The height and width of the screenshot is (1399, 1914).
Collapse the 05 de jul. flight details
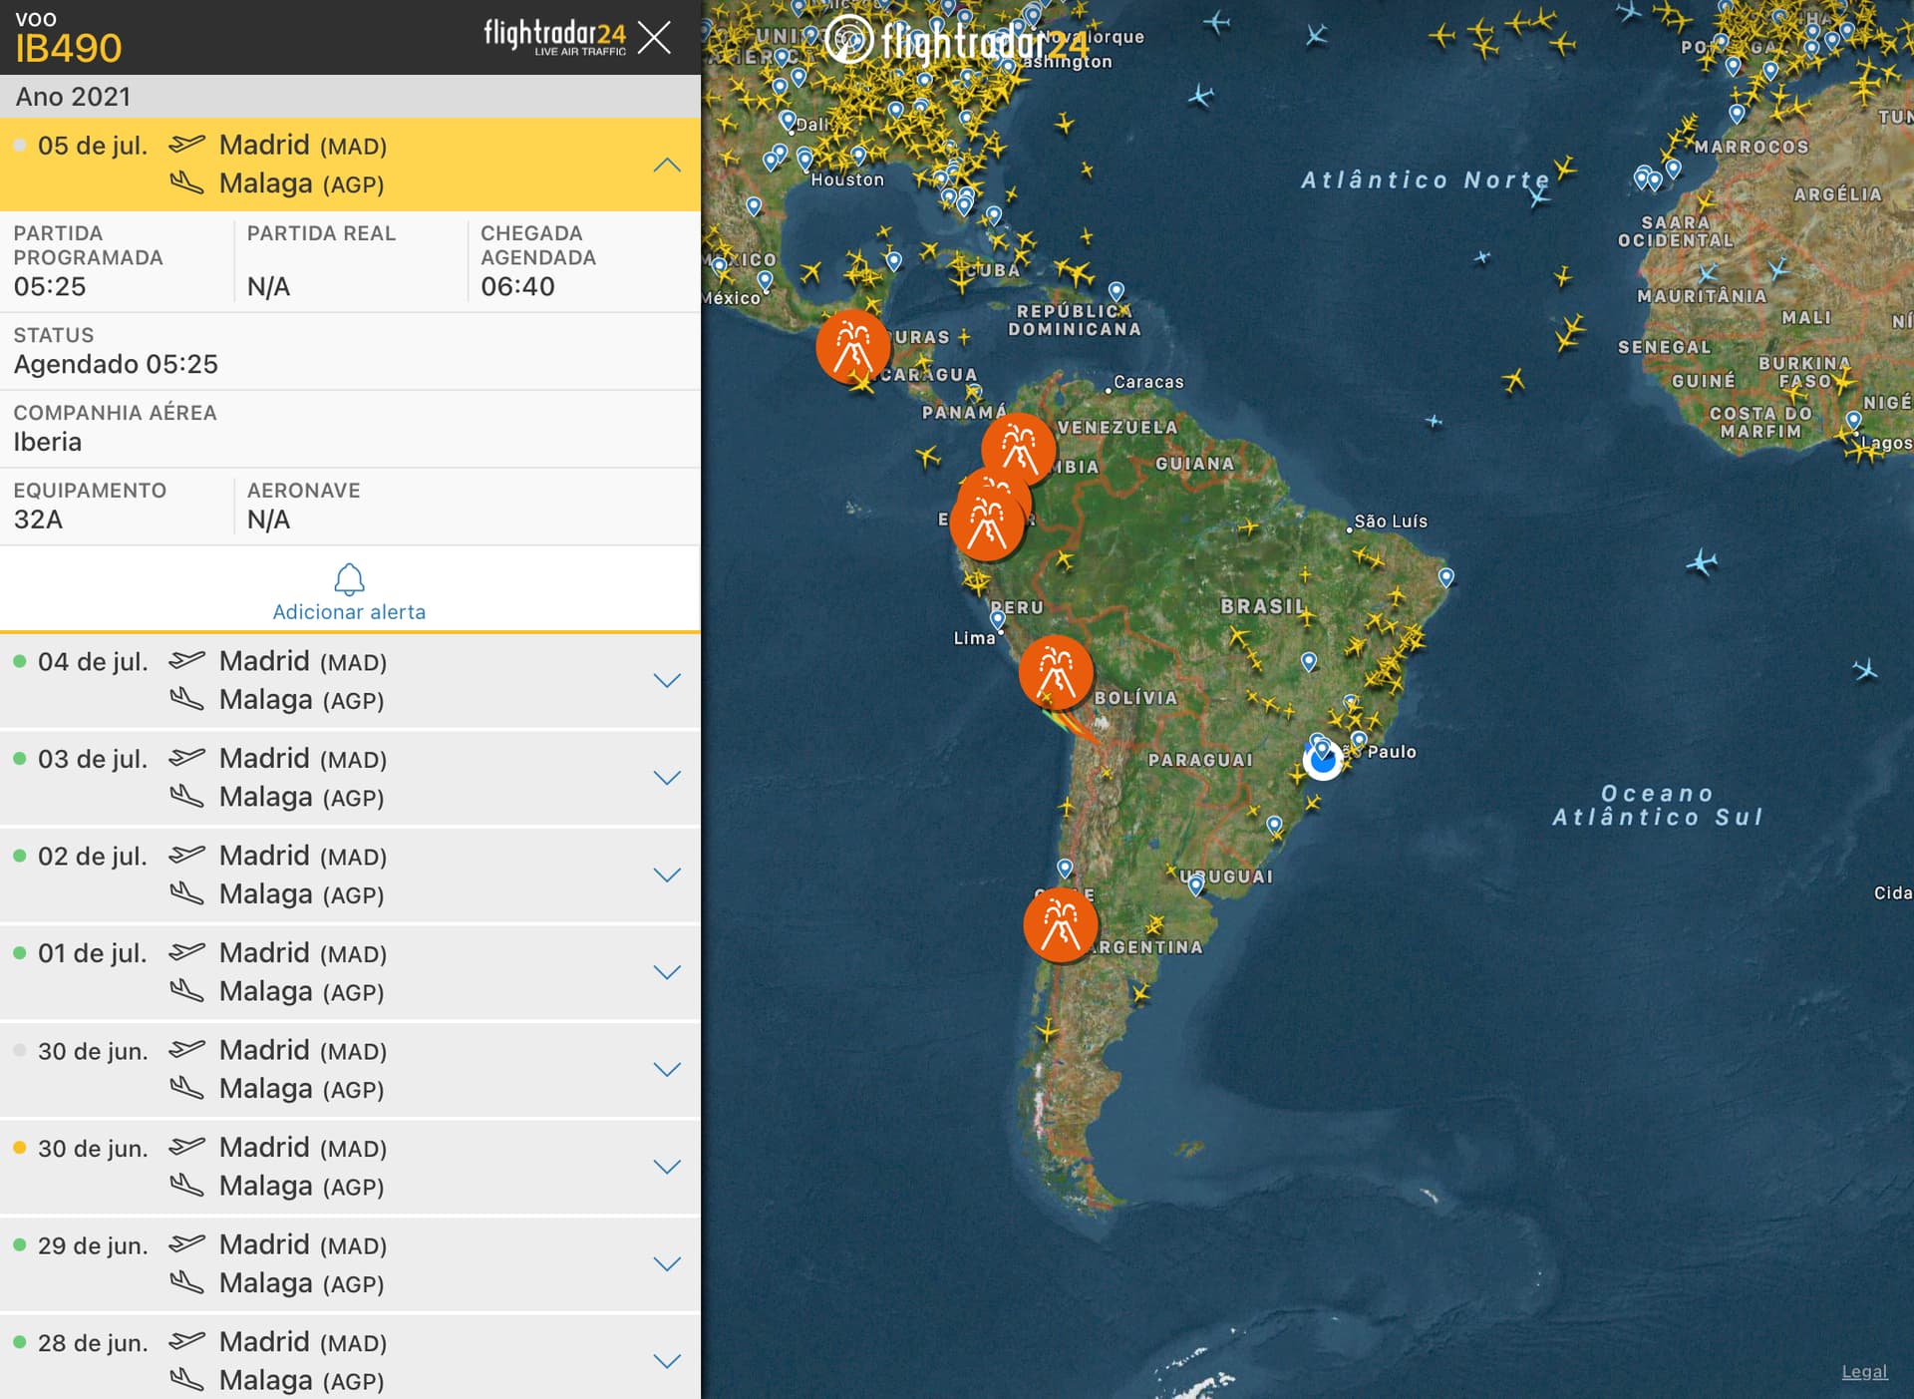(x=666, y=165)
